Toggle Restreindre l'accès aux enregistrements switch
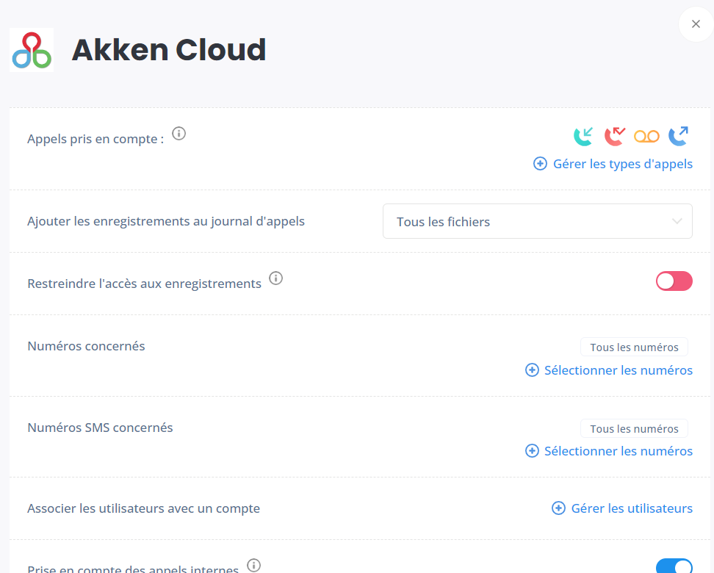714x573 pixels. [674, 281]
